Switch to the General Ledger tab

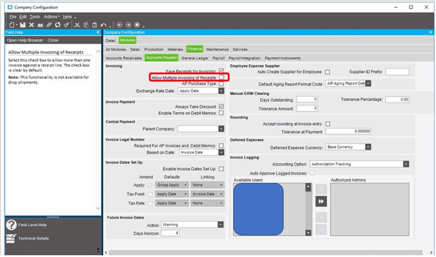pyautogui.click(x=195, y=58)
